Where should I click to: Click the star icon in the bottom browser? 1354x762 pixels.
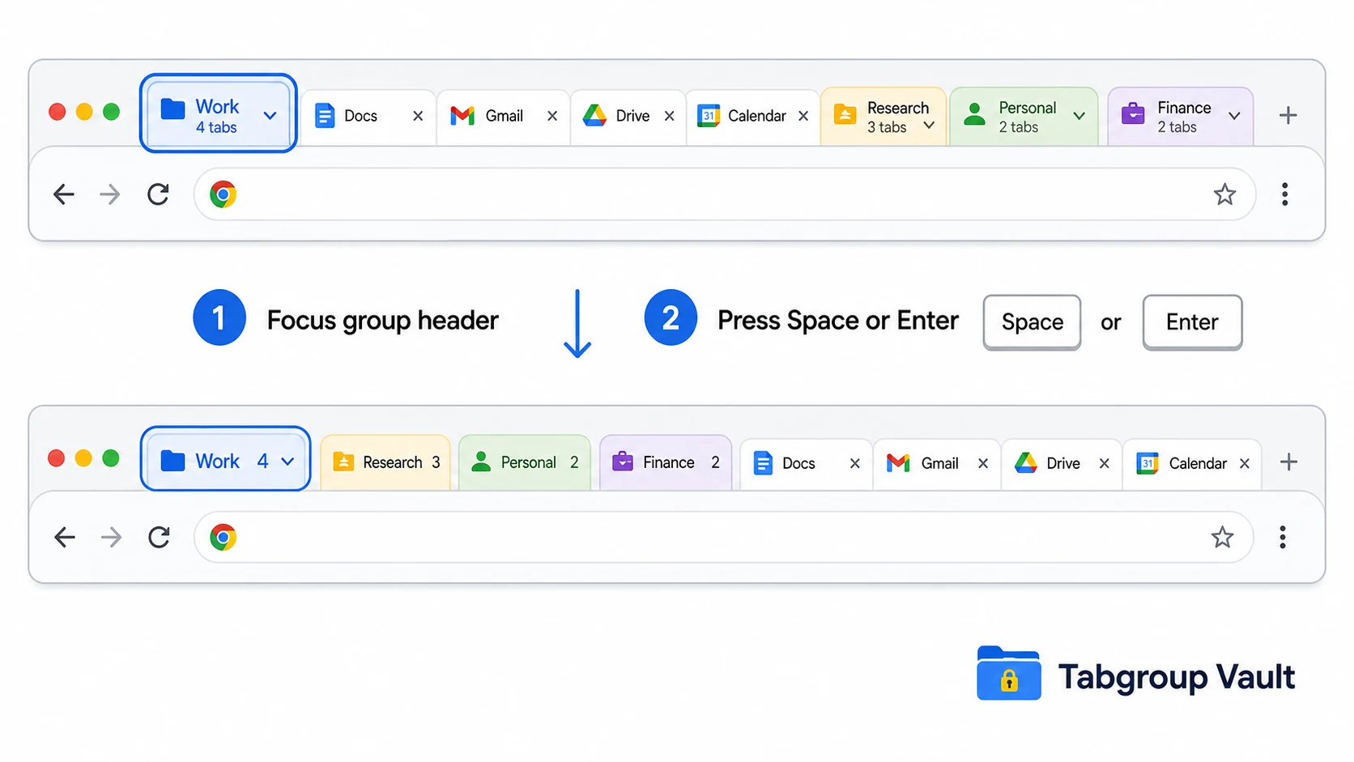point(1222,537)
